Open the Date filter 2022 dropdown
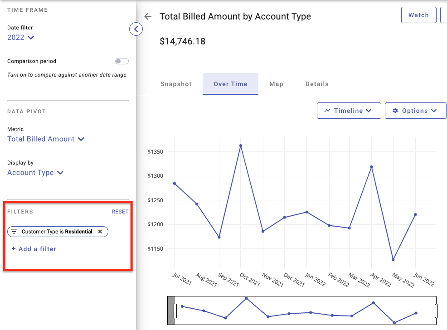 pos(20,38)
